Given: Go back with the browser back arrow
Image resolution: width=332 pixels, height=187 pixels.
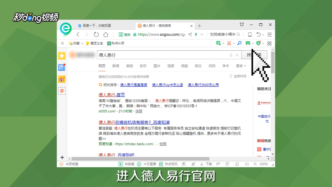Looking at the screenshot, I should 78,34.
